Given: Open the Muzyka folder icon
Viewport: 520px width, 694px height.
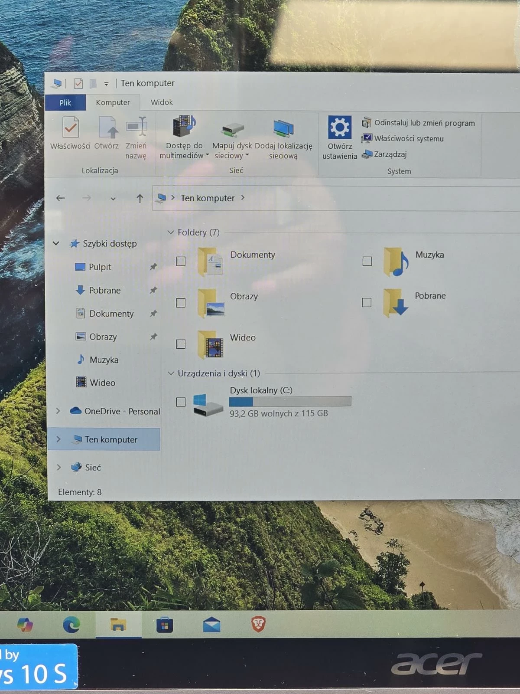Looking at the screenshot, I should click(x=396, y=262).
